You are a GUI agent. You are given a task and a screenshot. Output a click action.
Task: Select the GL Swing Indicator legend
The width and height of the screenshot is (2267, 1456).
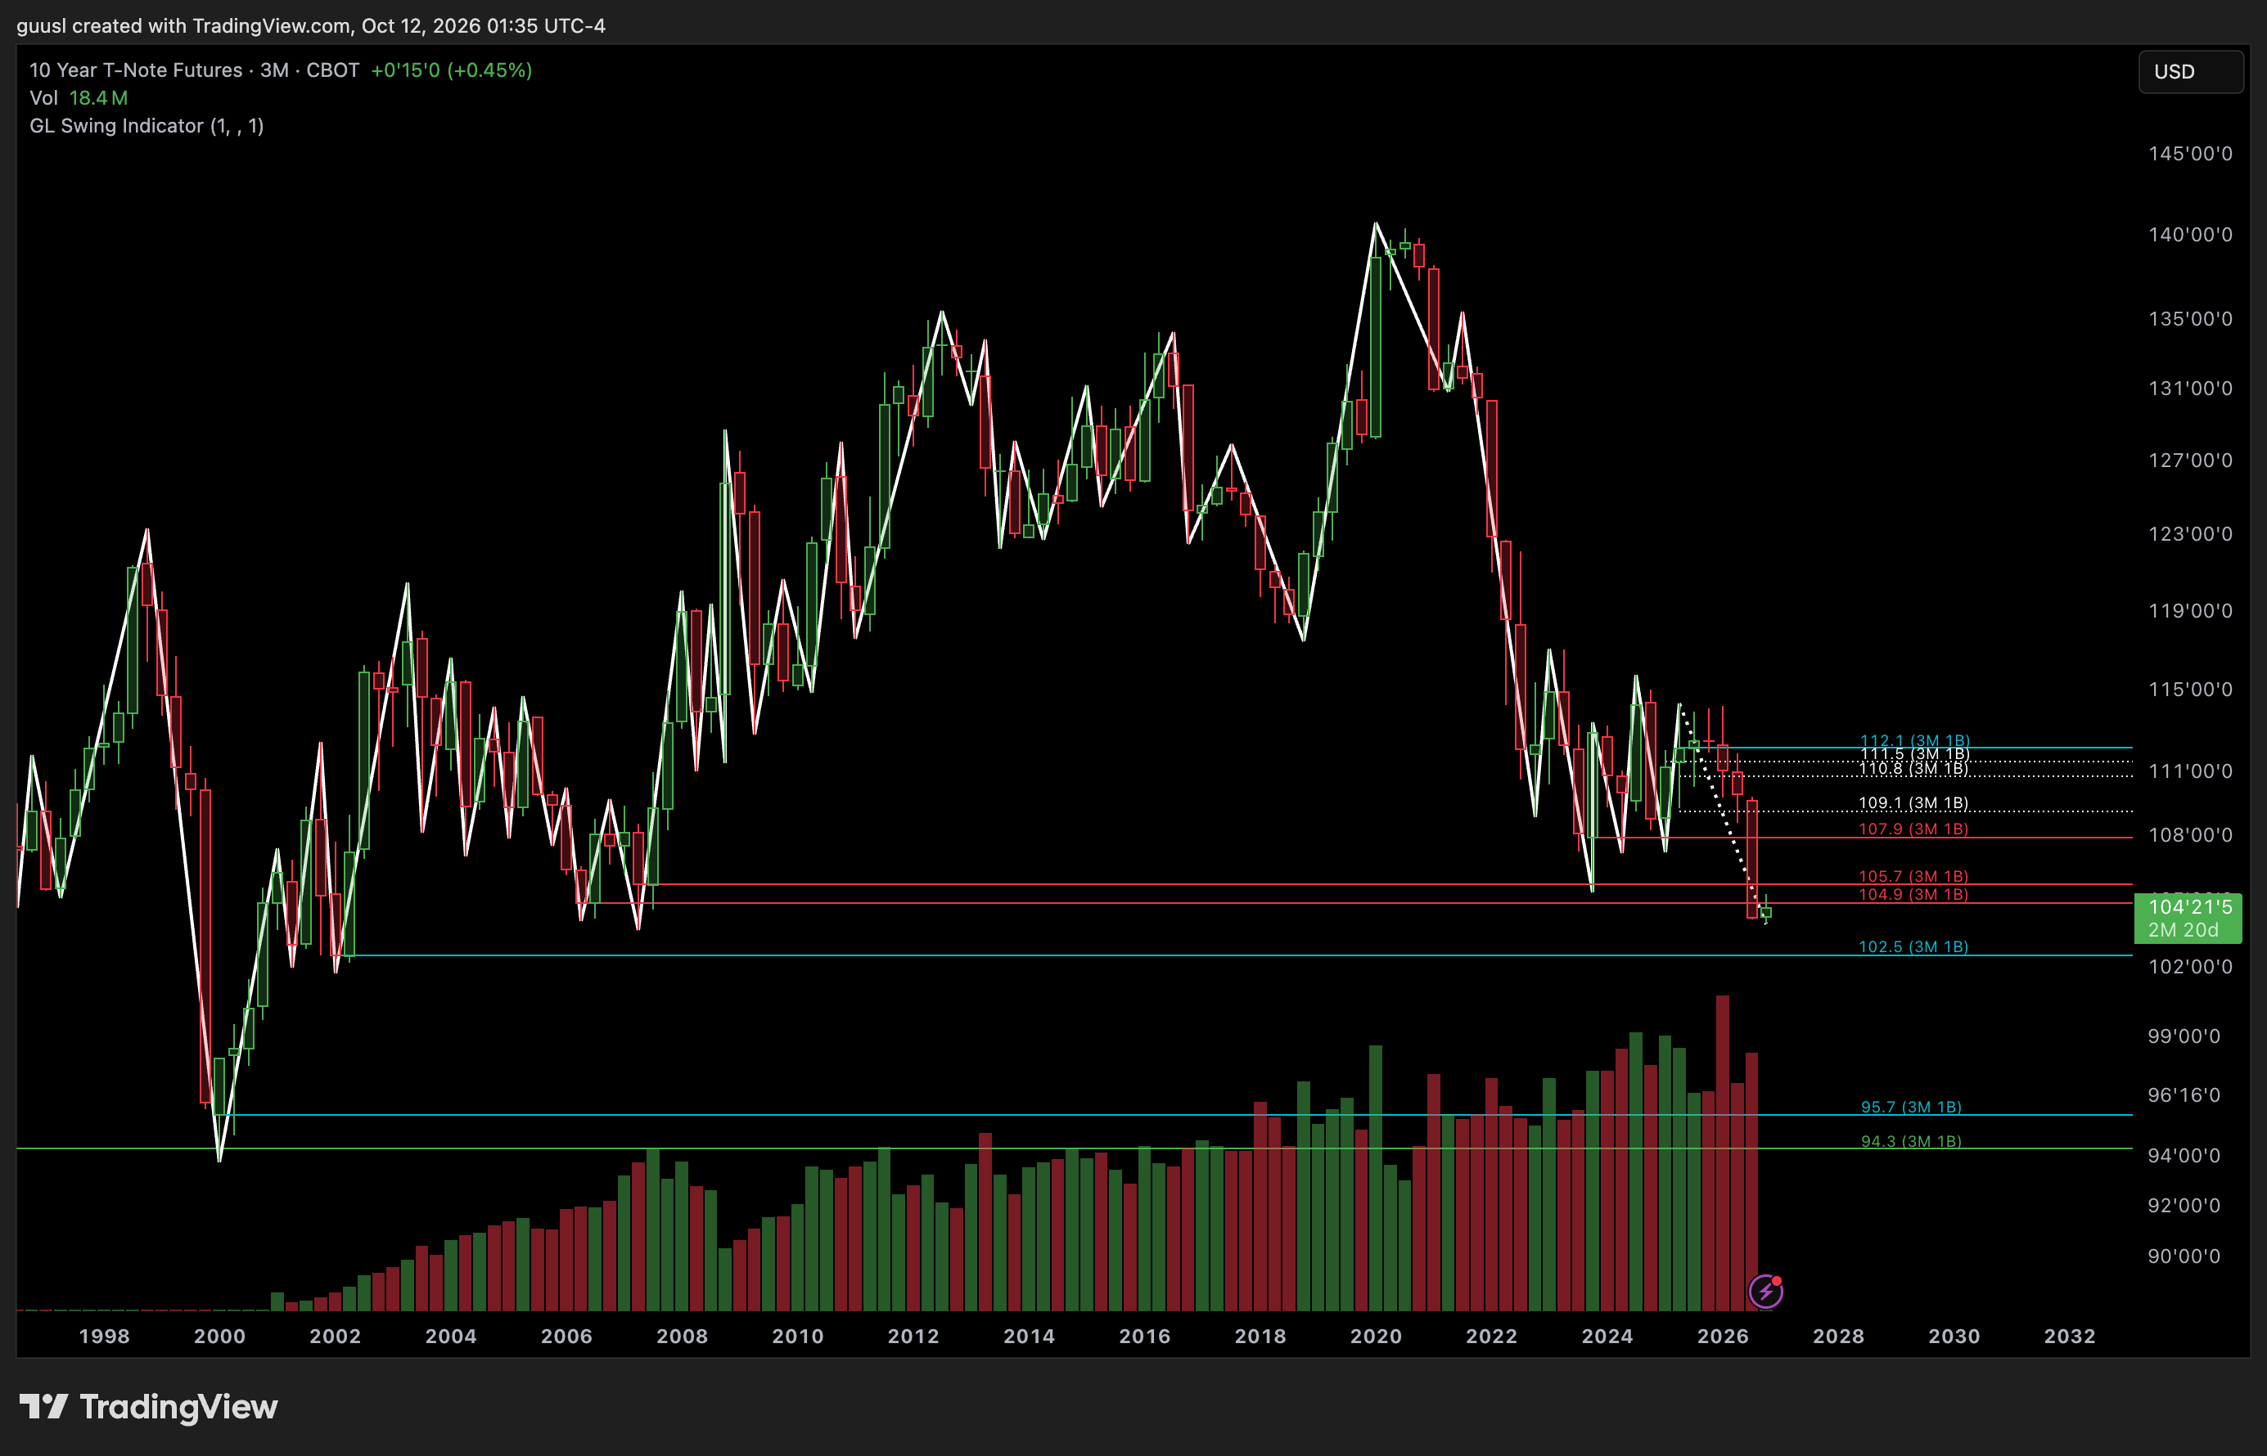point(146,126)
